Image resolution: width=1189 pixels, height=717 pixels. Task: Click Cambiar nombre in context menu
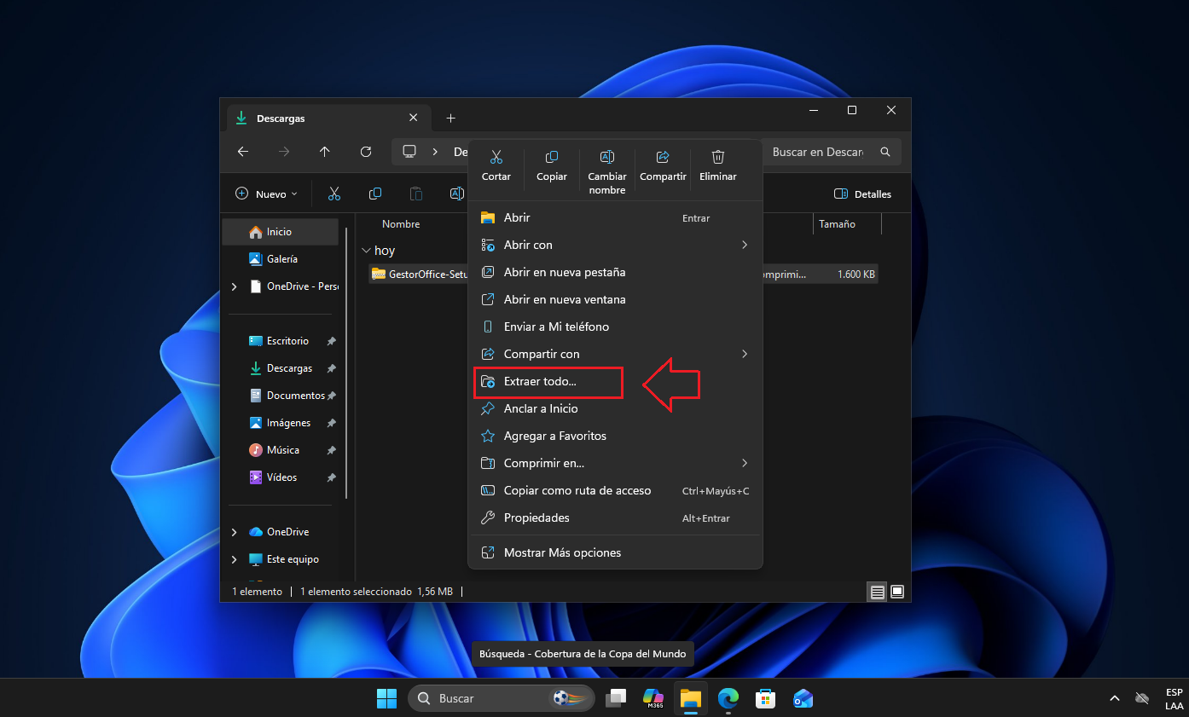tap(607, 171)
